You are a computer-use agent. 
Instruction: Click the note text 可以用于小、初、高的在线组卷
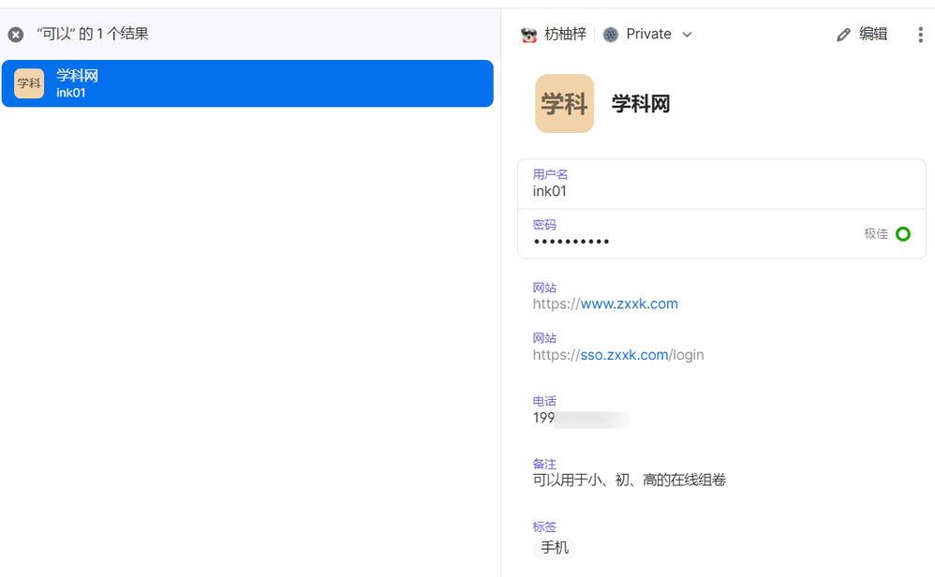pyautogui.click(x=629, y=481)
